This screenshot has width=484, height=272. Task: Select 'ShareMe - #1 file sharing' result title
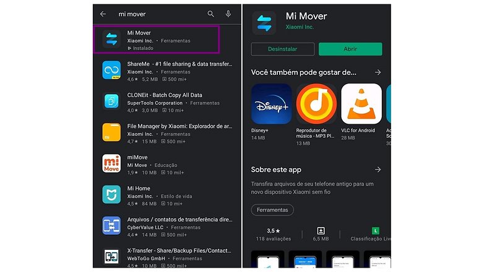179,64
